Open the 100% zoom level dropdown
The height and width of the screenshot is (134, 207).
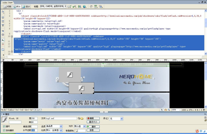tap(176, 110)
